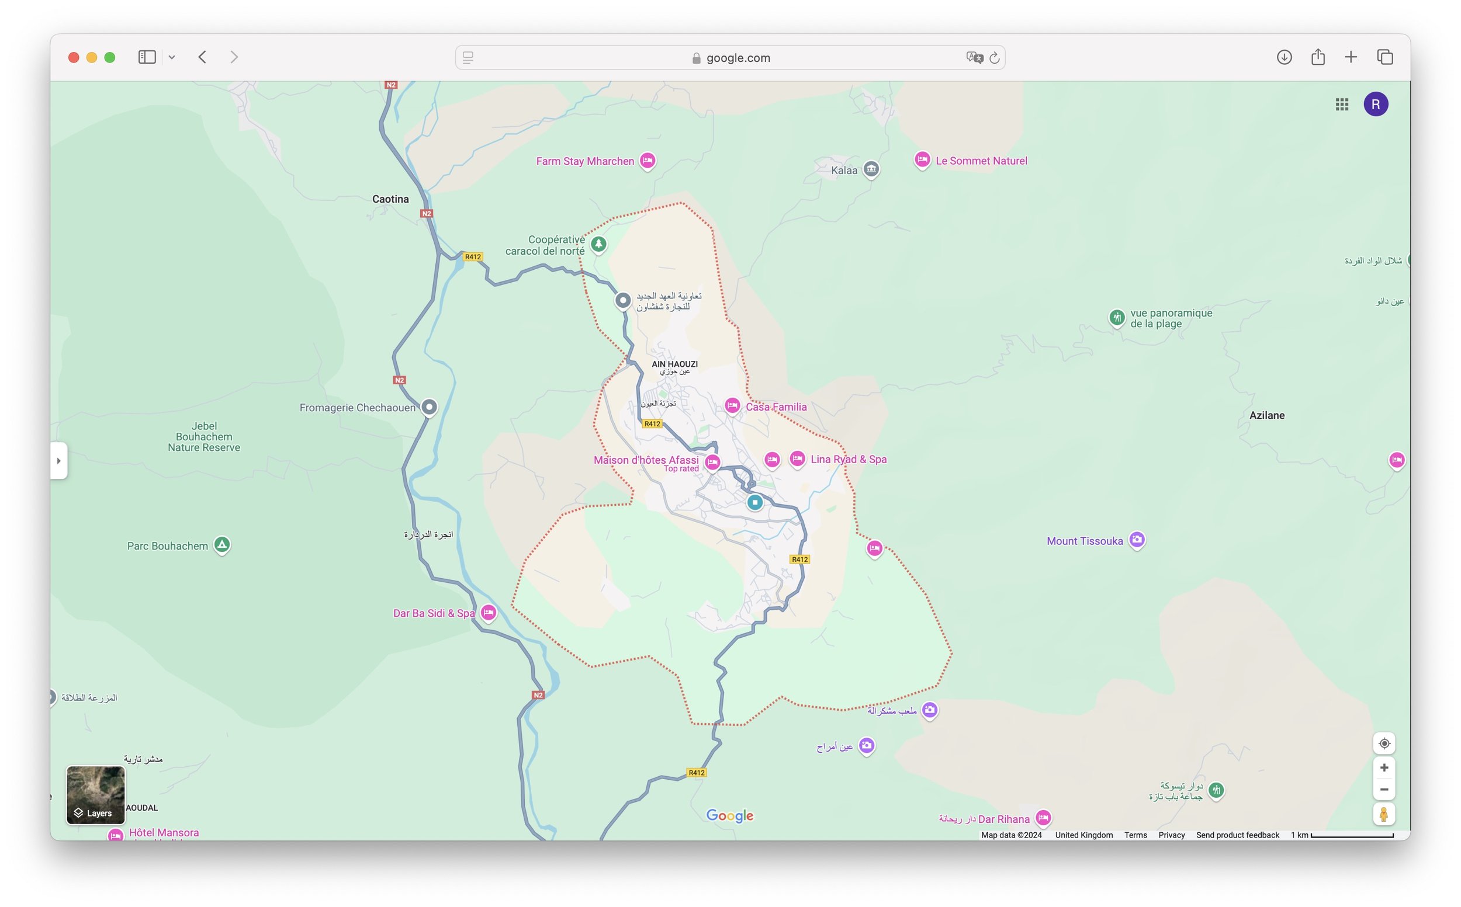Go back to the previous page
Viewport: 1461px width, 907px height.
point(202,58)
